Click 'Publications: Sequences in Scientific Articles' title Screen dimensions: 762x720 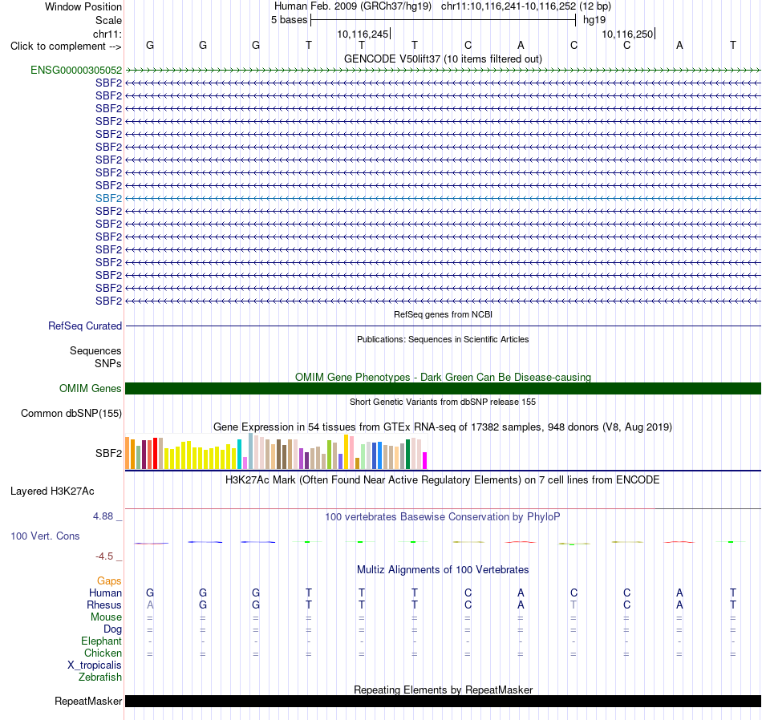click(443, 339)
